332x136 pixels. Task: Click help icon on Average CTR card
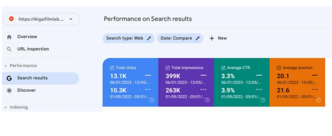pos(263,100)
